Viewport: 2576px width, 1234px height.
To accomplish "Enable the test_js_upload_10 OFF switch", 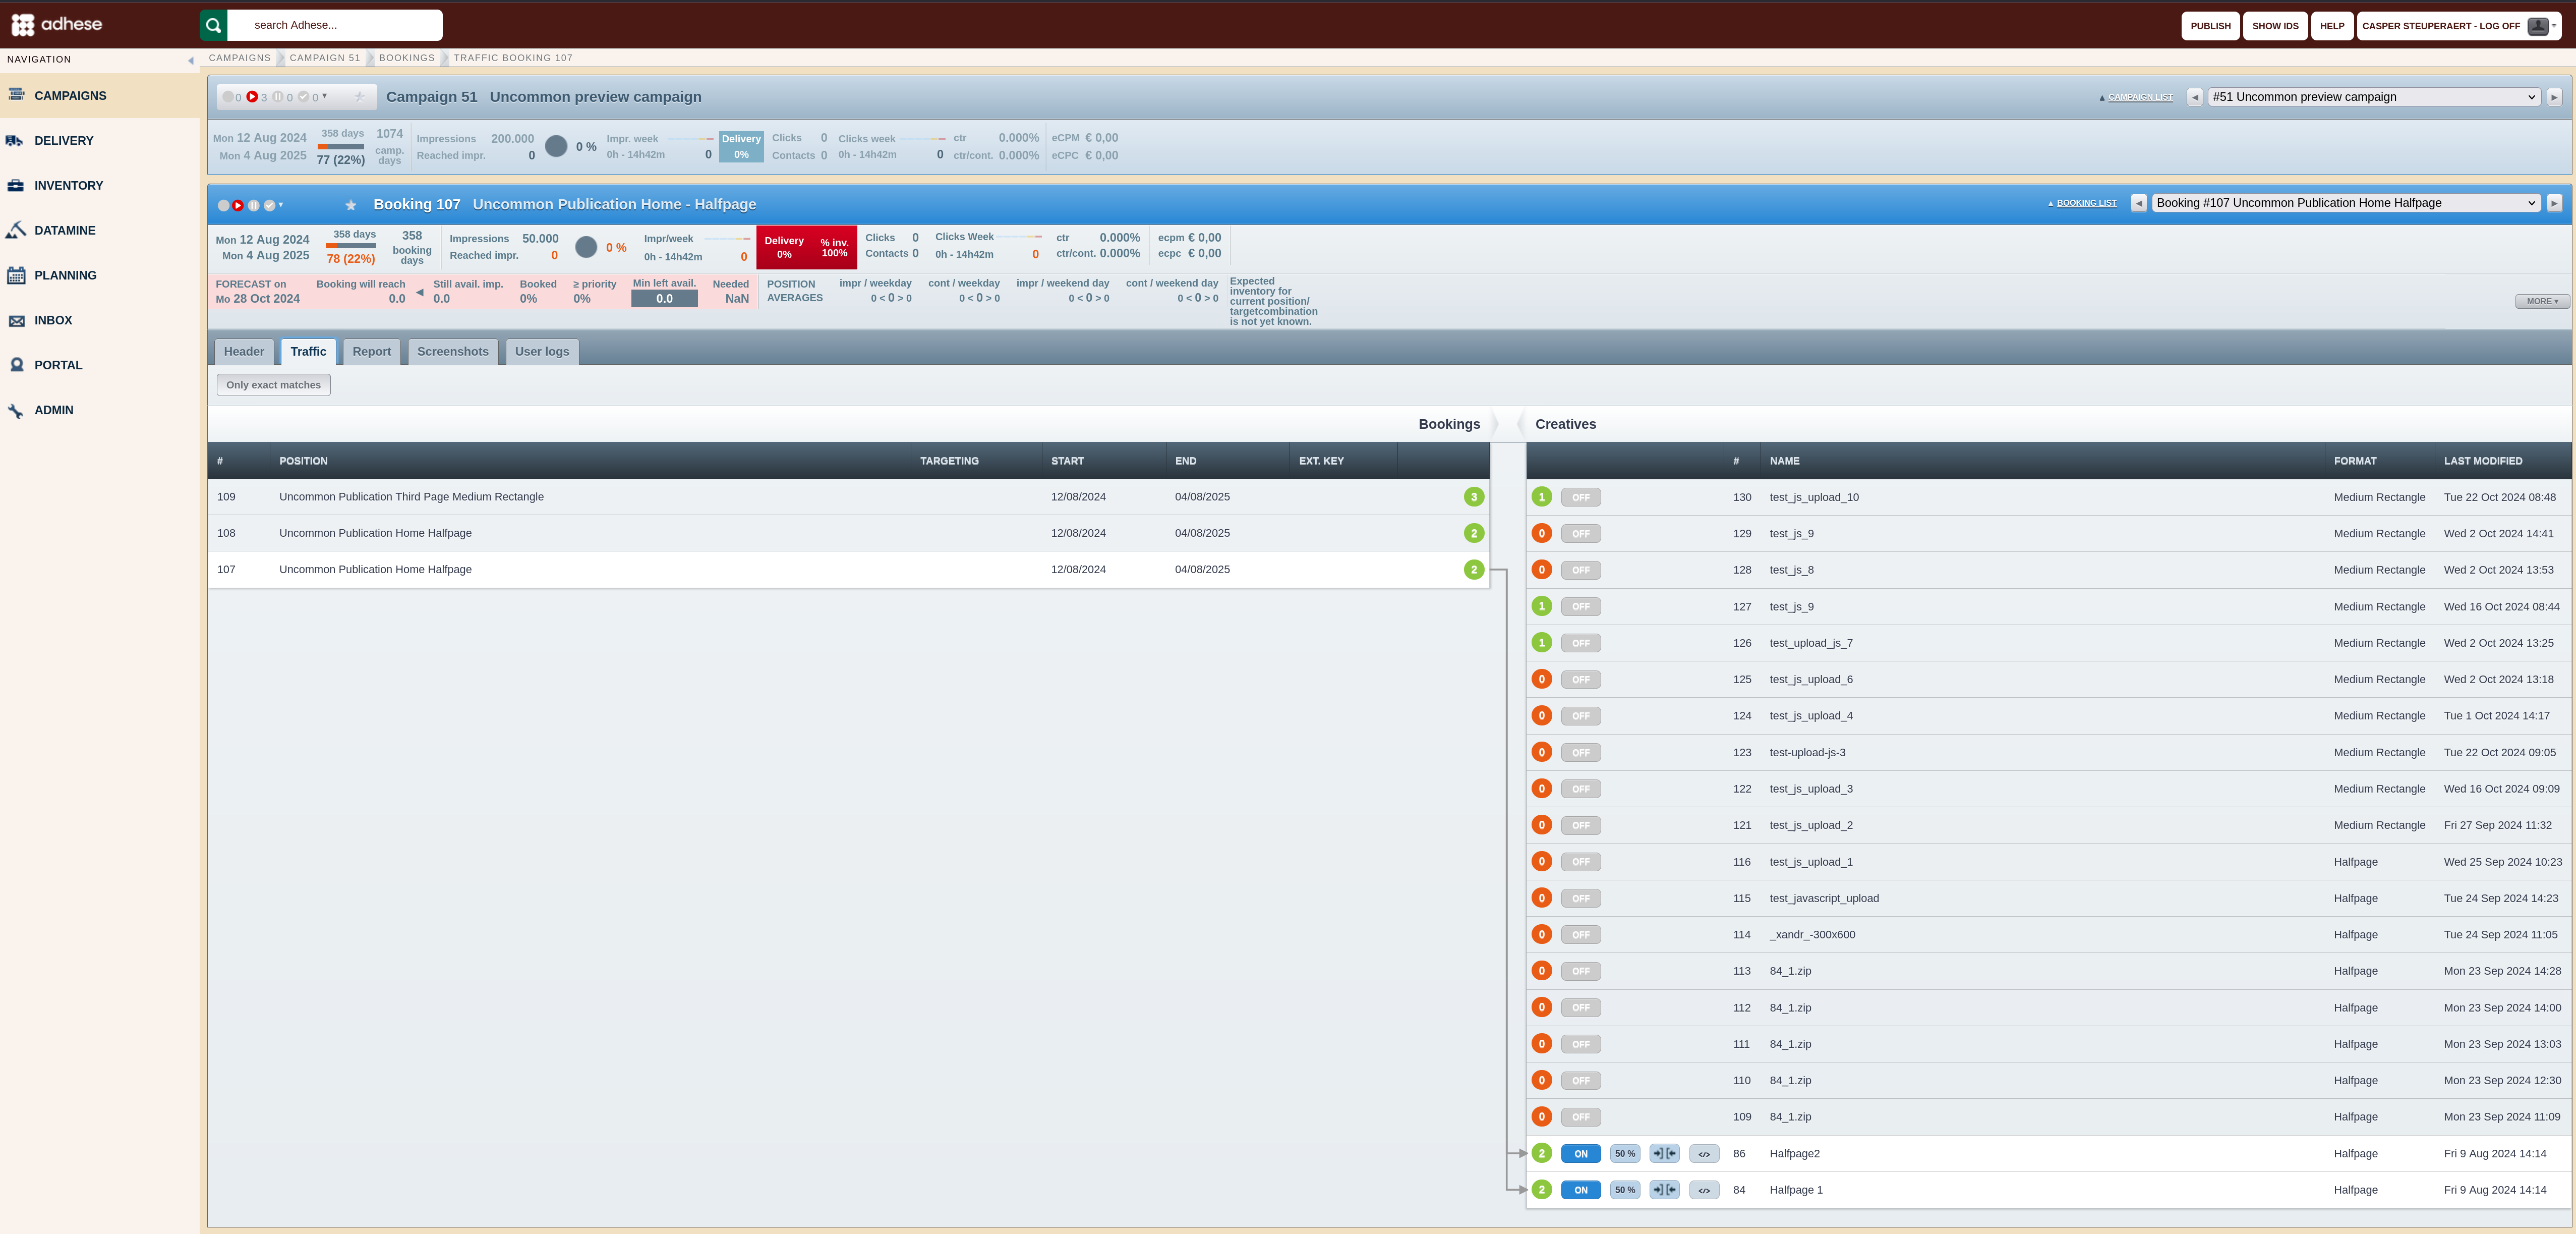I will [x=1581, y=497].
